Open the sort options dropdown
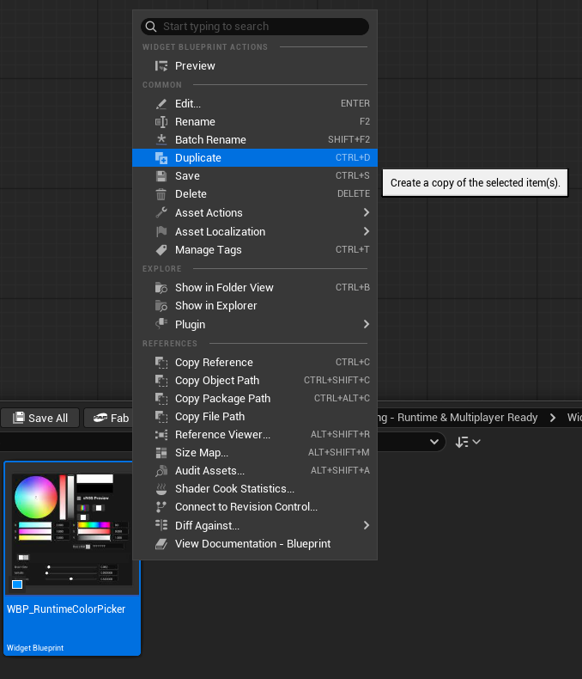This screenshot has width=582, height=679. [x=468, y=442]
